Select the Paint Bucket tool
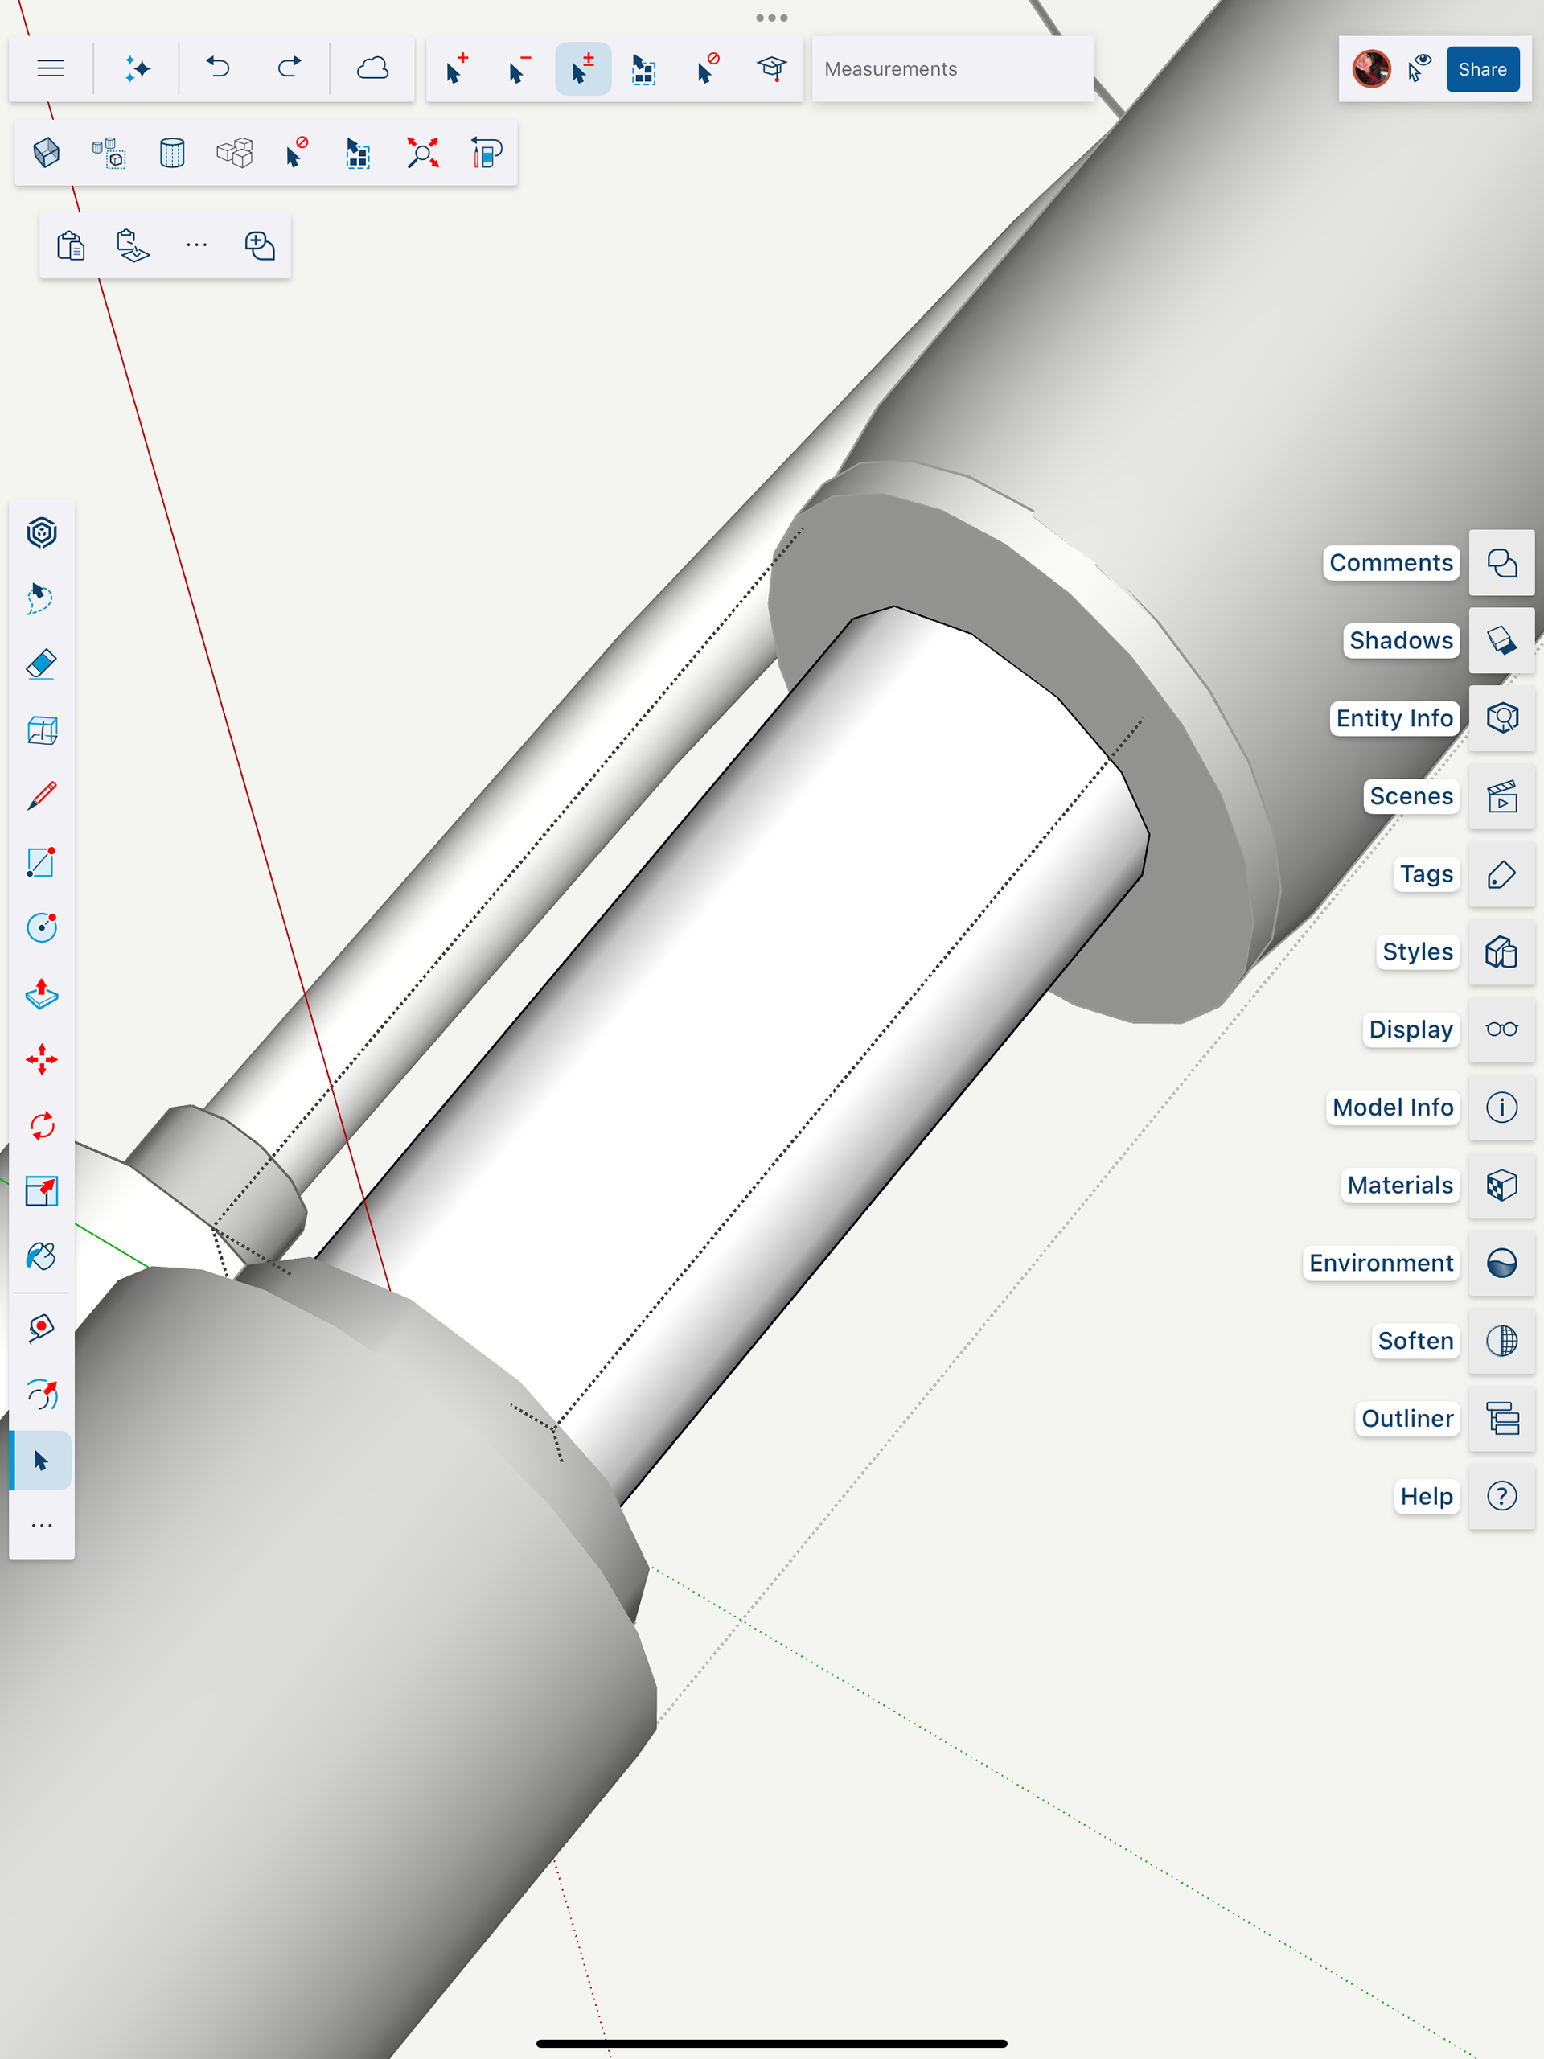 [x=41, y=1256]
